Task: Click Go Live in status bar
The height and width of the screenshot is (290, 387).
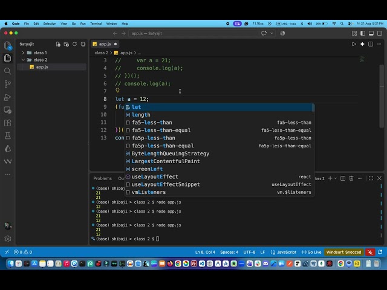Action: (x=311, y=252)
